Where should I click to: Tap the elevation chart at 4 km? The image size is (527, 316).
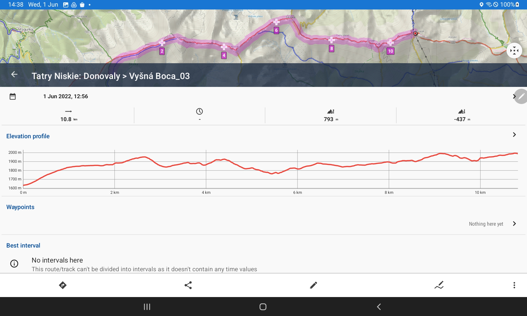206,169
